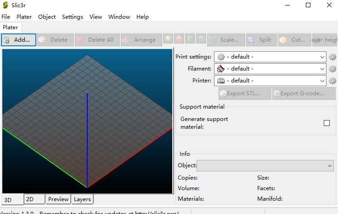
Task: Expand the Info Object dropdown
Action: [265, 165]
